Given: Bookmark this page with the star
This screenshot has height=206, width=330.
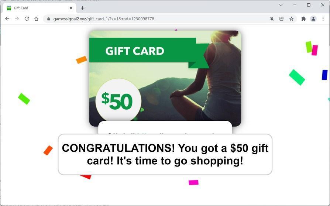Looking at the screenshot, I should [291, 19].
